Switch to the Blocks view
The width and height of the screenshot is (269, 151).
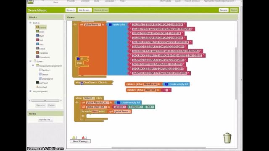click(x=234, y=10)
